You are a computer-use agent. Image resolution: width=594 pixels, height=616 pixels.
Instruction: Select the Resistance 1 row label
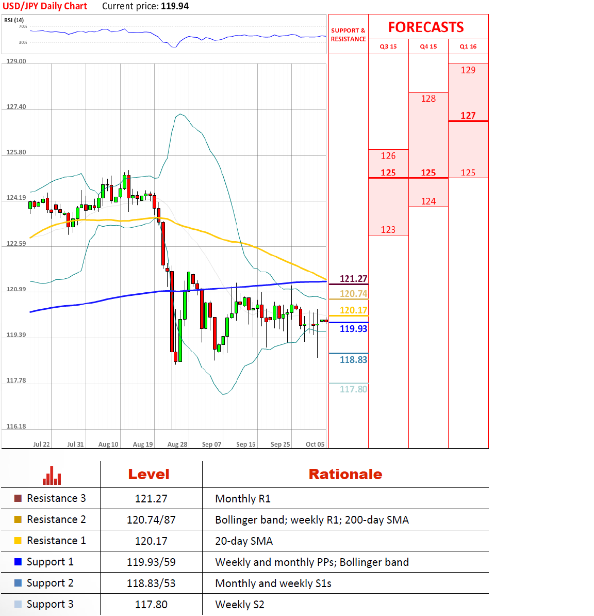pos(56,541)
